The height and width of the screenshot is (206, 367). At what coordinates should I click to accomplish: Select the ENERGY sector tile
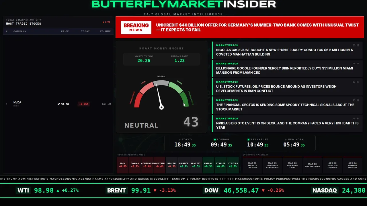208,165
